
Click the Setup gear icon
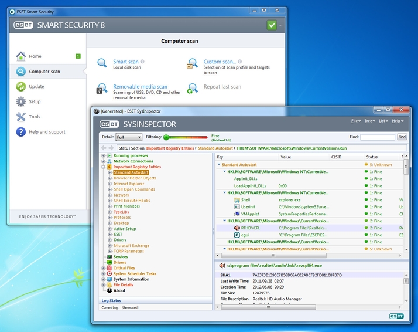[21, 101]
